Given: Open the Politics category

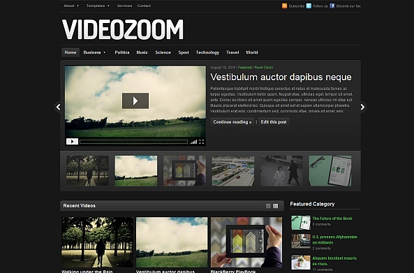Looking at the screenshot, I should tap(122, 52).
